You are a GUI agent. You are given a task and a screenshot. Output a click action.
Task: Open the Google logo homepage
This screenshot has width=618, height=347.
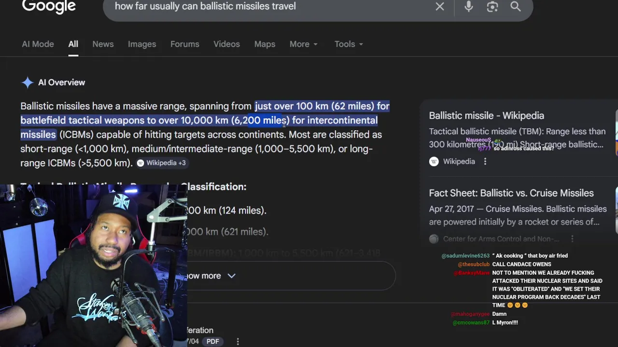click(x=49, y=7)
